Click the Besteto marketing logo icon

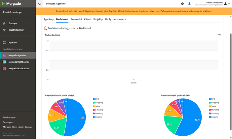(45, 28)
